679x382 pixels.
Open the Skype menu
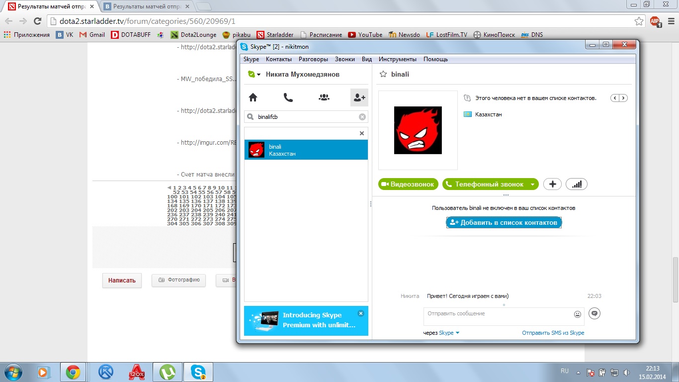click(x=251, y=59)
